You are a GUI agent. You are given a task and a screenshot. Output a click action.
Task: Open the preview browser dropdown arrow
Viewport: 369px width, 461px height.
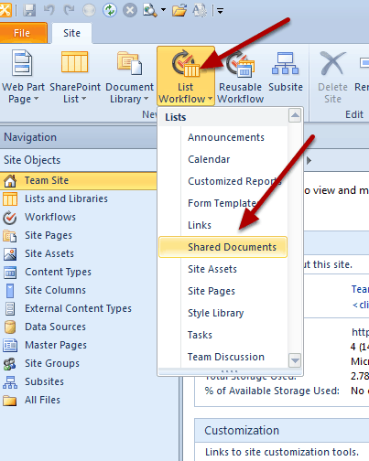click(x=163, y=10)
